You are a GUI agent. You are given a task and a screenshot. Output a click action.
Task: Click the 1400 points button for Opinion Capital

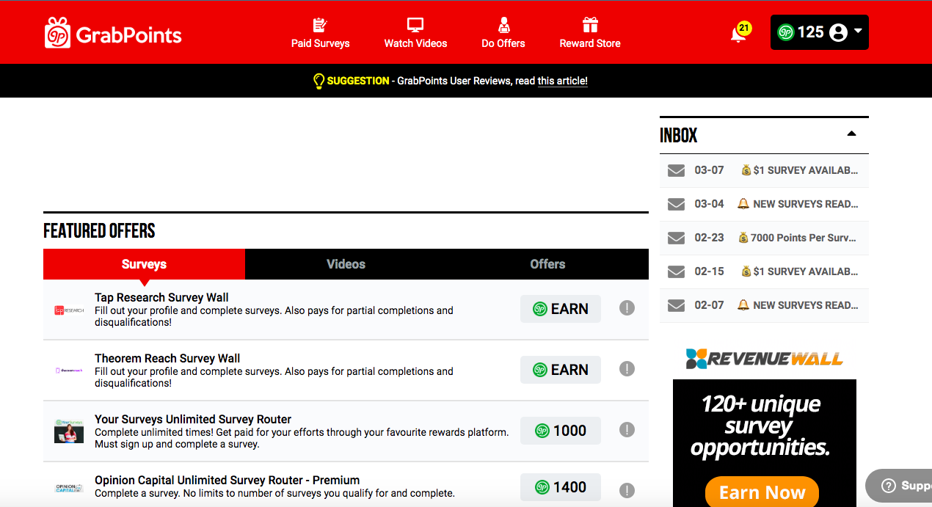pos(561,487)
